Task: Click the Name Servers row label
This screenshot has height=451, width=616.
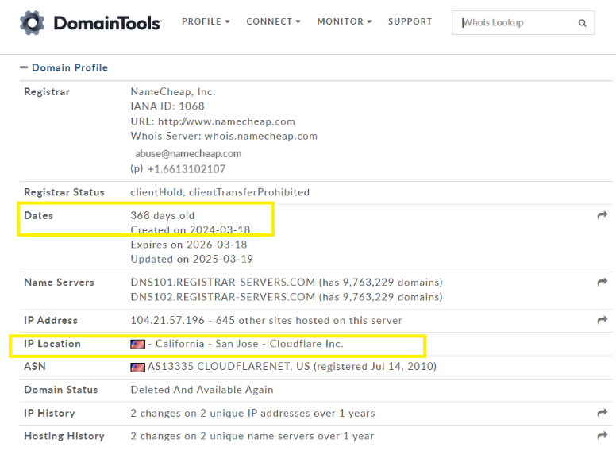Action: tap(59, 283)
